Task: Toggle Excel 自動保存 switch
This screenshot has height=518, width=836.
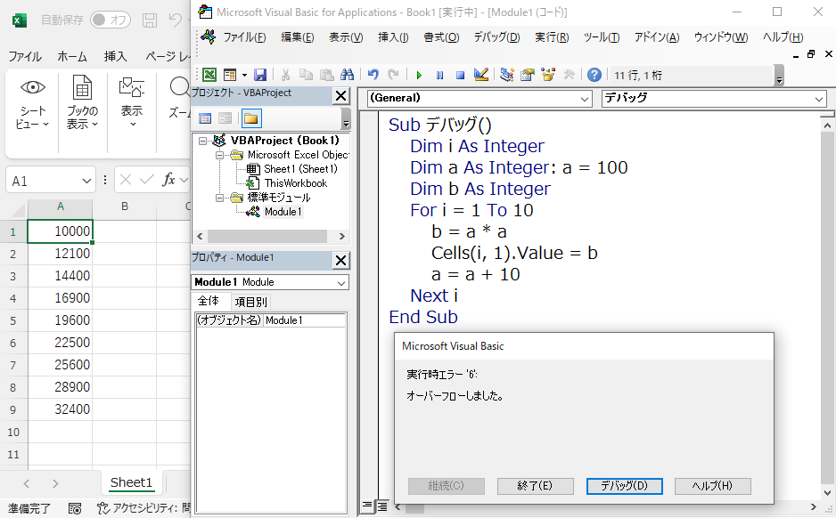Action: (110, 20)
